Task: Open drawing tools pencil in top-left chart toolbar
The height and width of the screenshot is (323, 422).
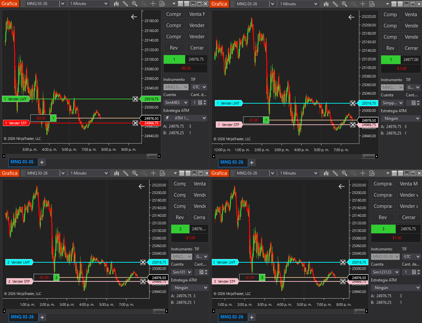Action: click(125, 4)
